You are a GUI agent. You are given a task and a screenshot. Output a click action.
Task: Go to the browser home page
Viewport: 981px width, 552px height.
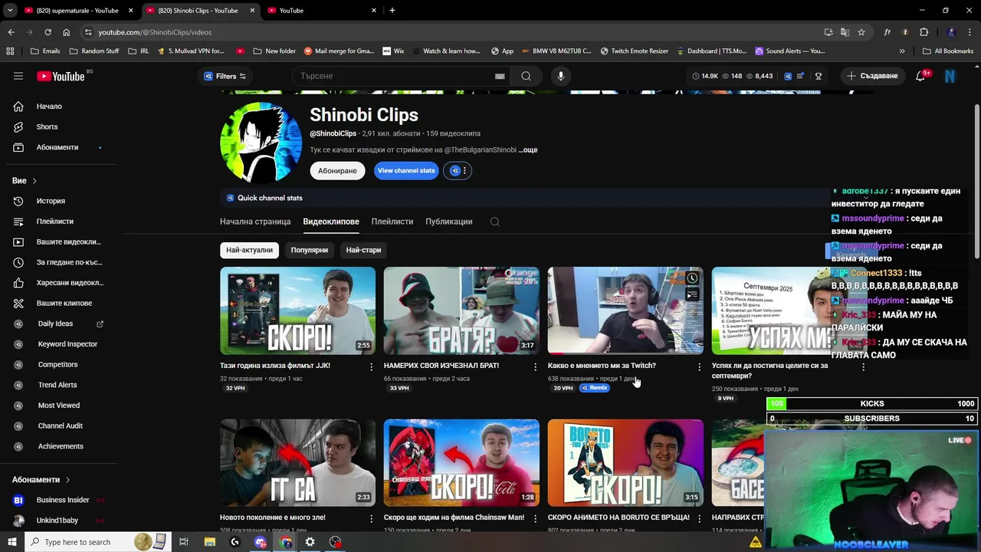pyautogui.click(x=66, y=32)
